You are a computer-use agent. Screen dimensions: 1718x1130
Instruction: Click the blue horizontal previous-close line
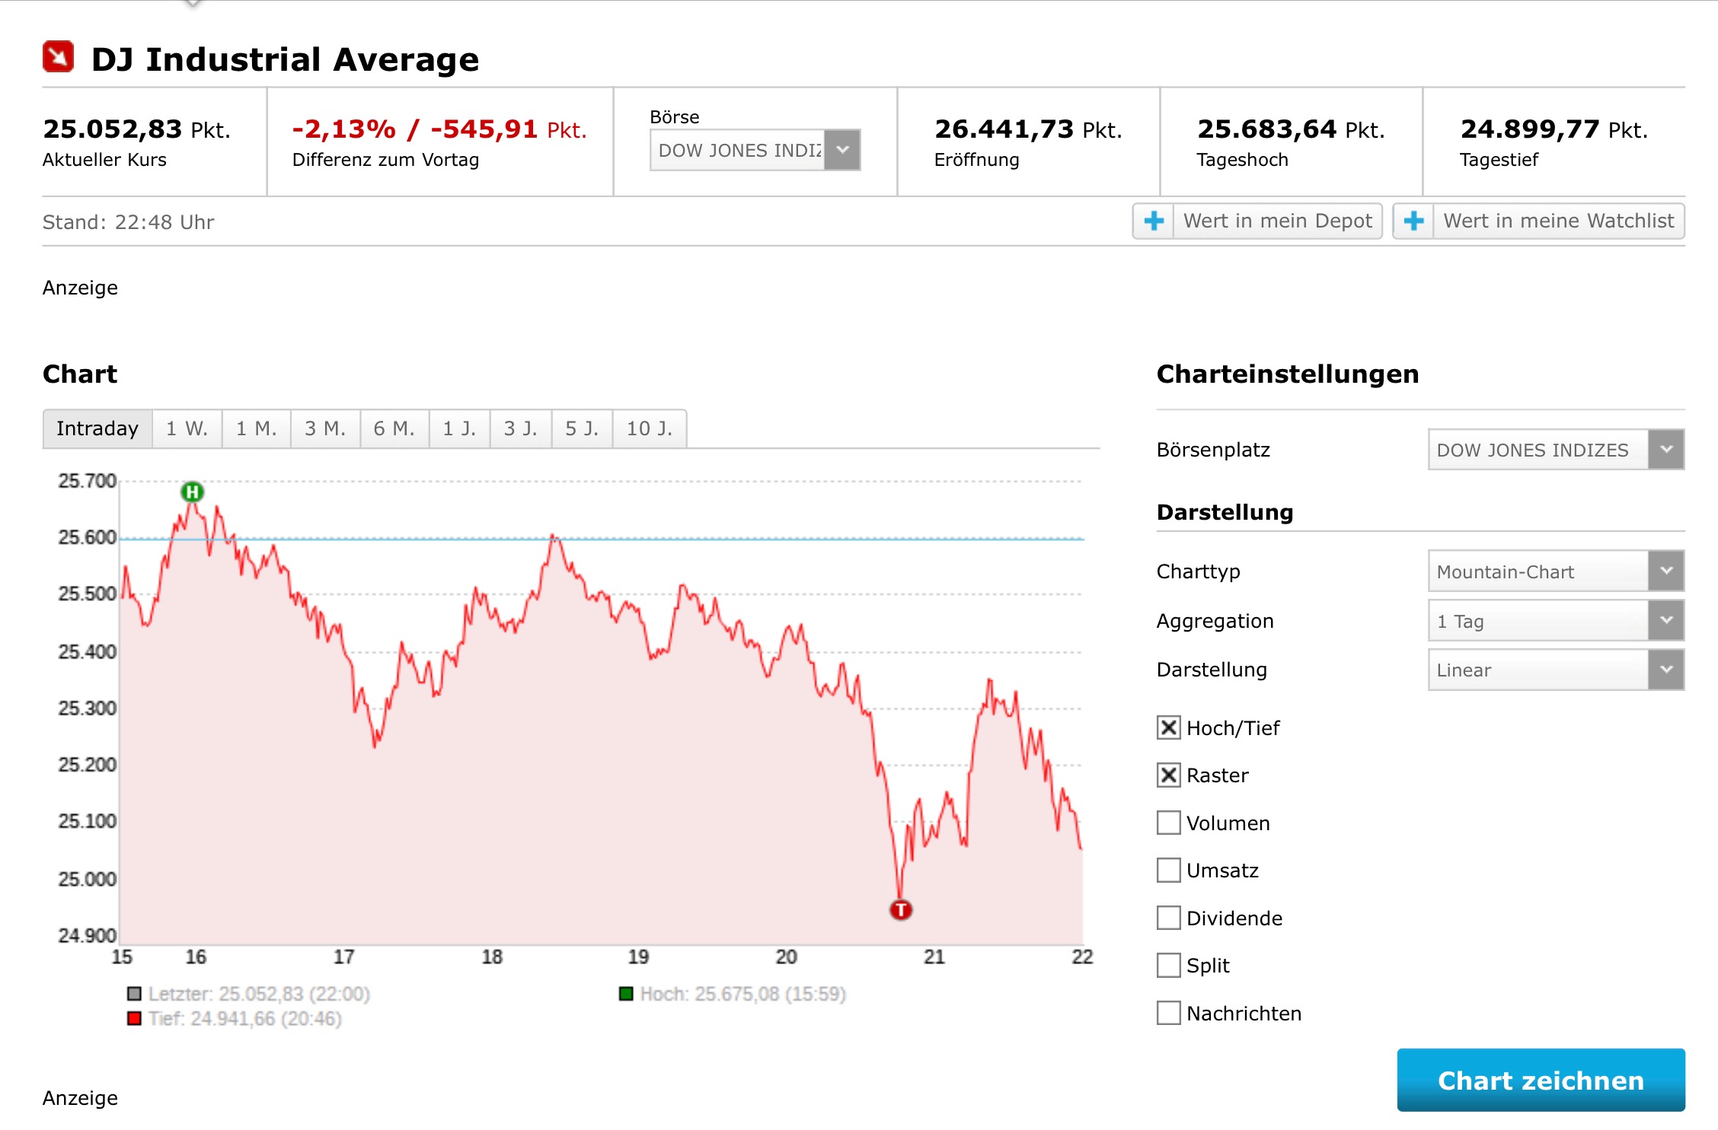pyautogui.click(x=762, y=539)
